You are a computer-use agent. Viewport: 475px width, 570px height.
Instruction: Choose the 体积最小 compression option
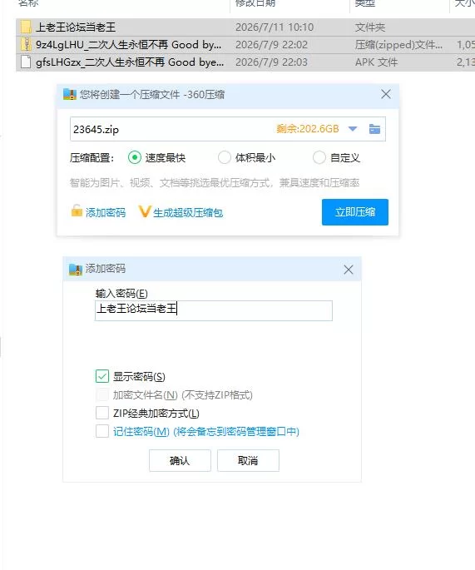(x=225, y=158)
